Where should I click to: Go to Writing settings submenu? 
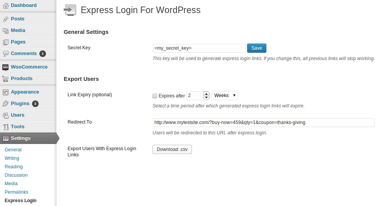pos(12,158)
